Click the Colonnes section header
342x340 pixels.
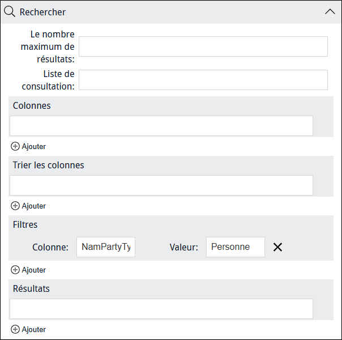pyautogui.click(x=32, y=105)
